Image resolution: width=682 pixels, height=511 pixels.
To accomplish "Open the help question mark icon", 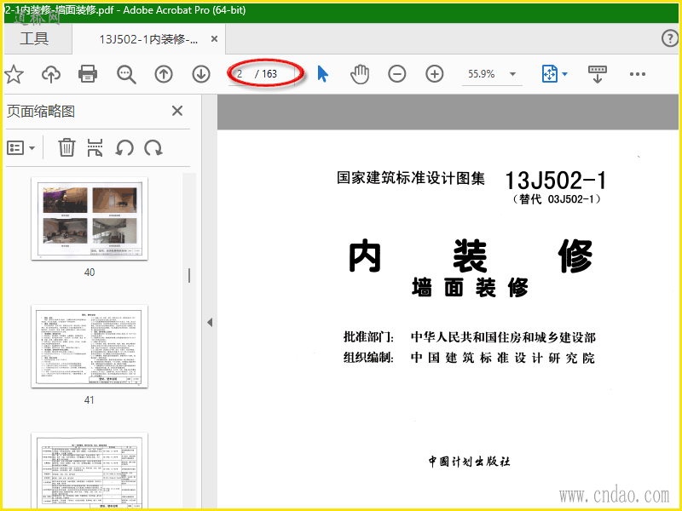I will [670, 38].
